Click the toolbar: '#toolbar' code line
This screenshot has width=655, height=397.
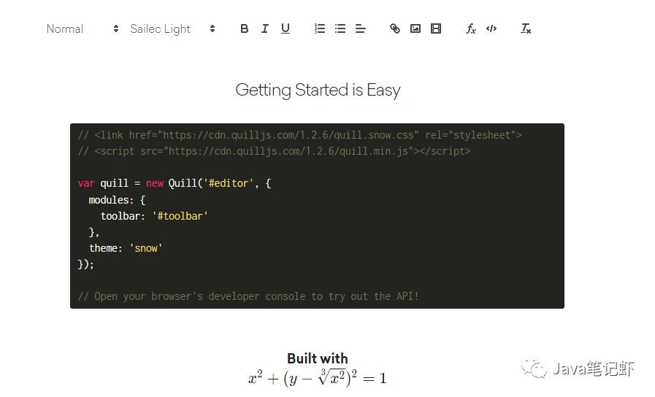click(154, 216)
